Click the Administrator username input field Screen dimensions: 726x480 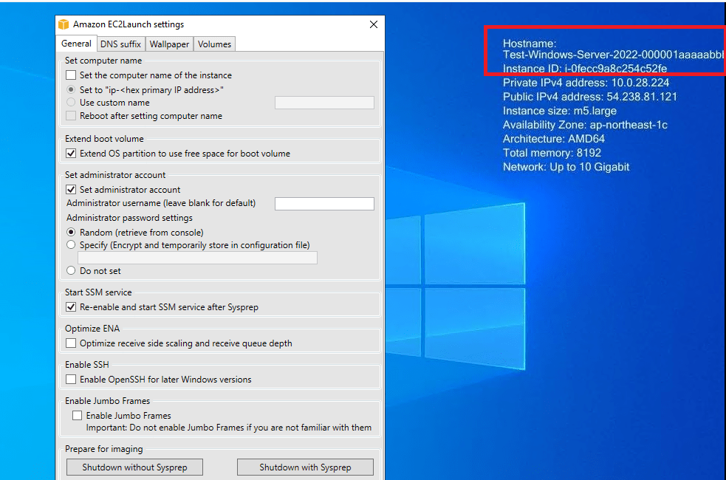tap(324, 204)
